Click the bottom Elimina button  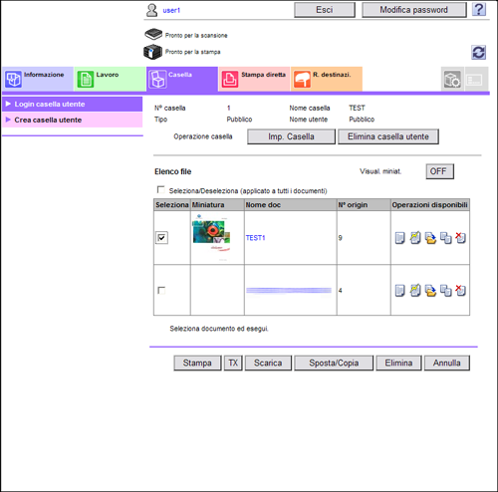tap(398, 363)
